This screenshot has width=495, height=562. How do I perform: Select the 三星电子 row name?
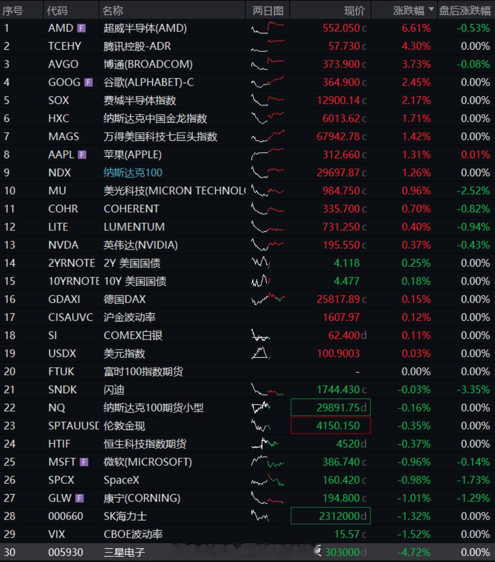[x=124, y=552]
